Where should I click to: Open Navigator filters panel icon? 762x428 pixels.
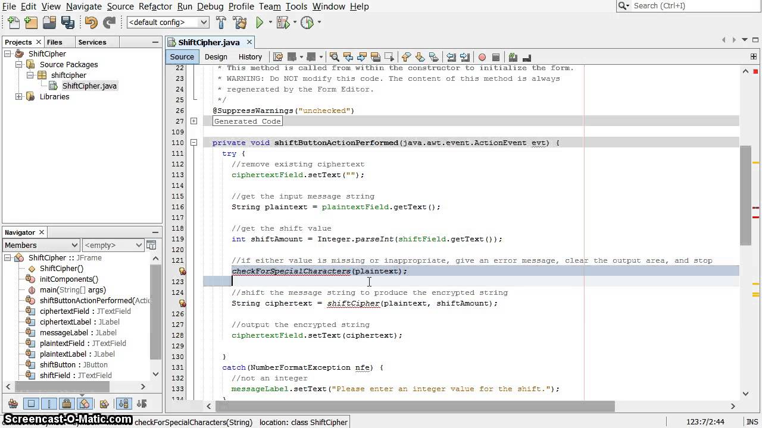point(151,245)
